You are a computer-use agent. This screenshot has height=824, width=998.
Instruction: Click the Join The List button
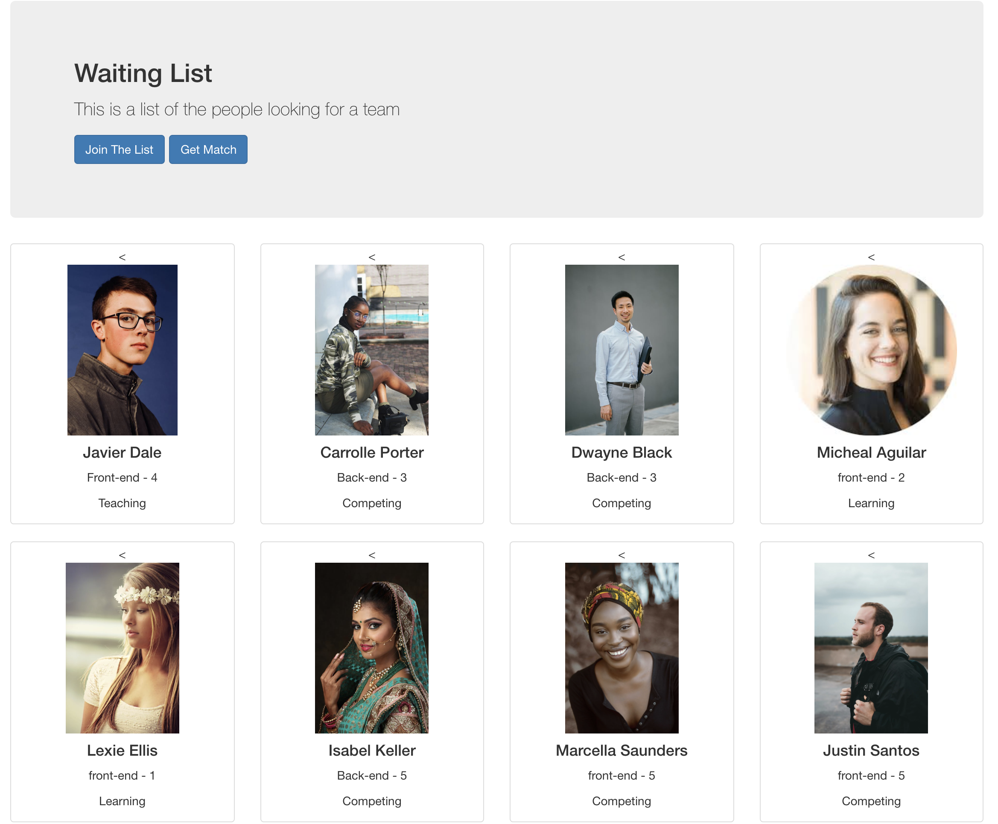click(119, 149)
